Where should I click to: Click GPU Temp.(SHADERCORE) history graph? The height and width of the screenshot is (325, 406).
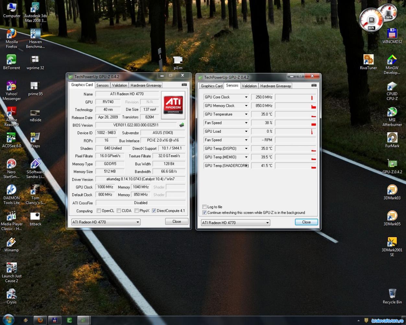(x=295, y=166)
